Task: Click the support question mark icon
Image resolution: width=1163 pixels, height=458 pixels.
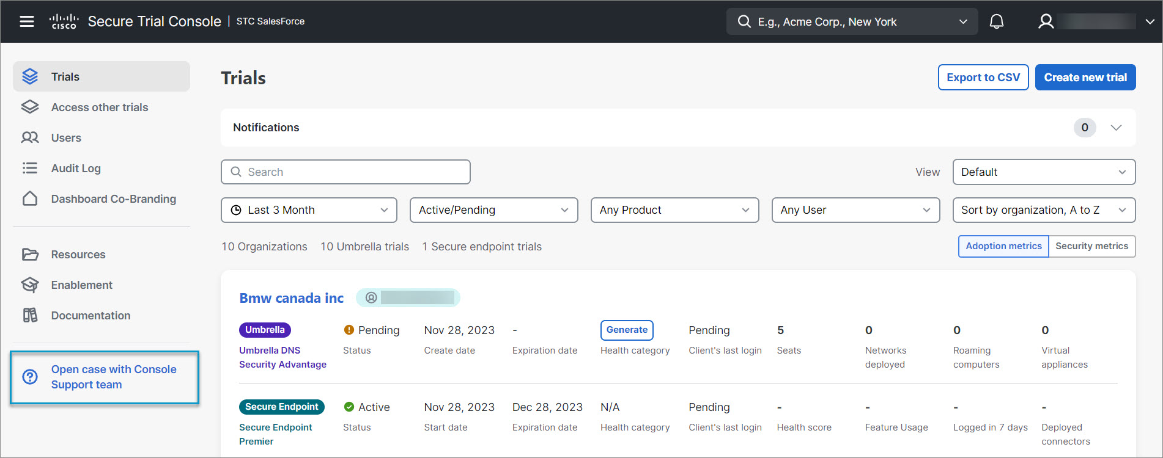Action: tap(30, 377)
